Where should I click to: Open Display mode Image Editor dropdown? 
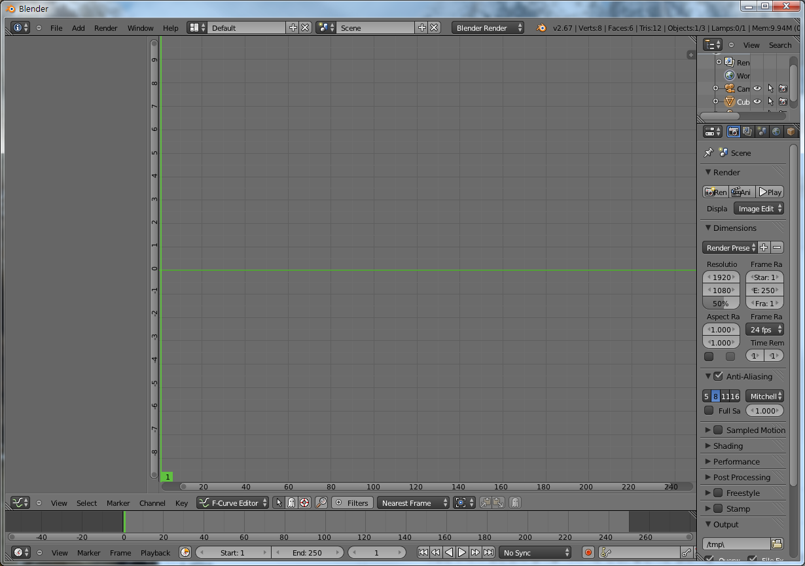pyautogui.click(x=759, y=208)
